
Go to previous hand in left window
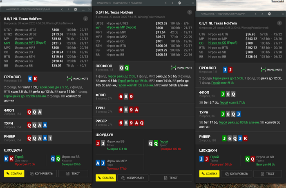(x=62, y=9)
